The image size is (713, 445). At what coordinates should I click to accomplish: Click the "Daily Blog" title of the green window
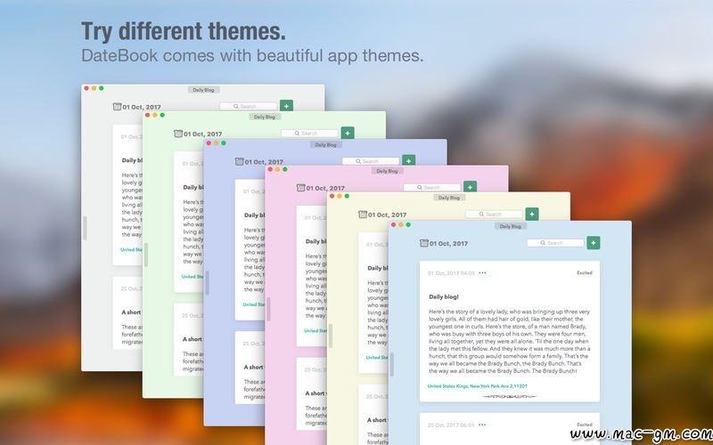(265, 117)
